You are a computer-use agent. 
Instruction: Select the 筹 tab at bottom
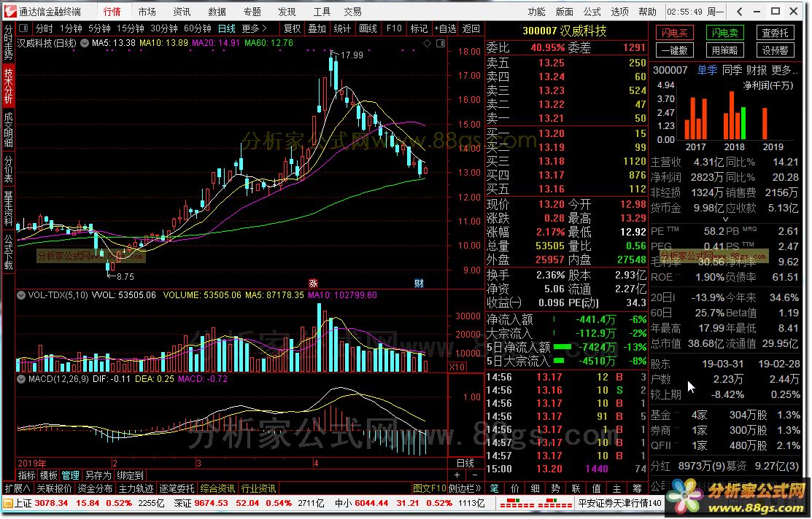click(637, 488)
